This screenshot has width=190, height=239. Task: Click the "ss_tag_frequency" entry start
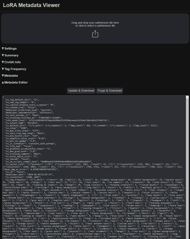pyautogui.click(x=16, y=180)
